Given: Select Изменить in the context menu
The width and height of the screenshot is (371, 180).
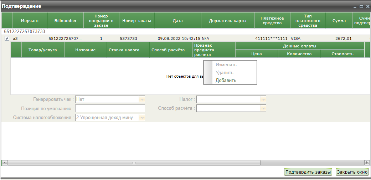Looking at the screenshot, I should pos(226,65).
